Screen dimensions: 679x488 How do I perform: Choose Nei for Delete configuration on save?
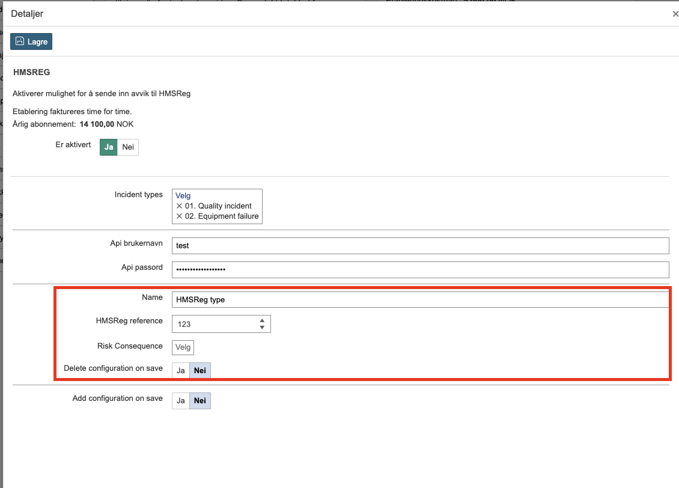point(200,371)
